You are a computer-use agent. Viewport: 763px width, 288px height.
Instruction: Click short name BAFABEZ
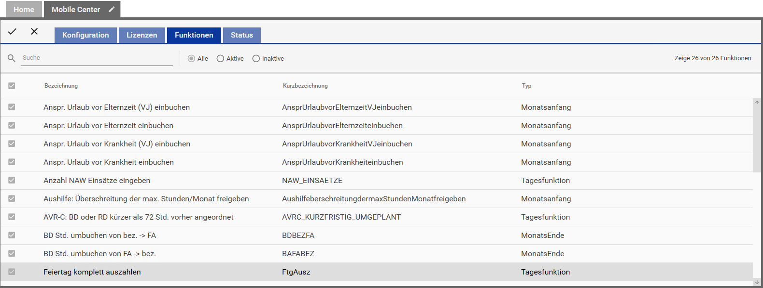coord(298,254)
